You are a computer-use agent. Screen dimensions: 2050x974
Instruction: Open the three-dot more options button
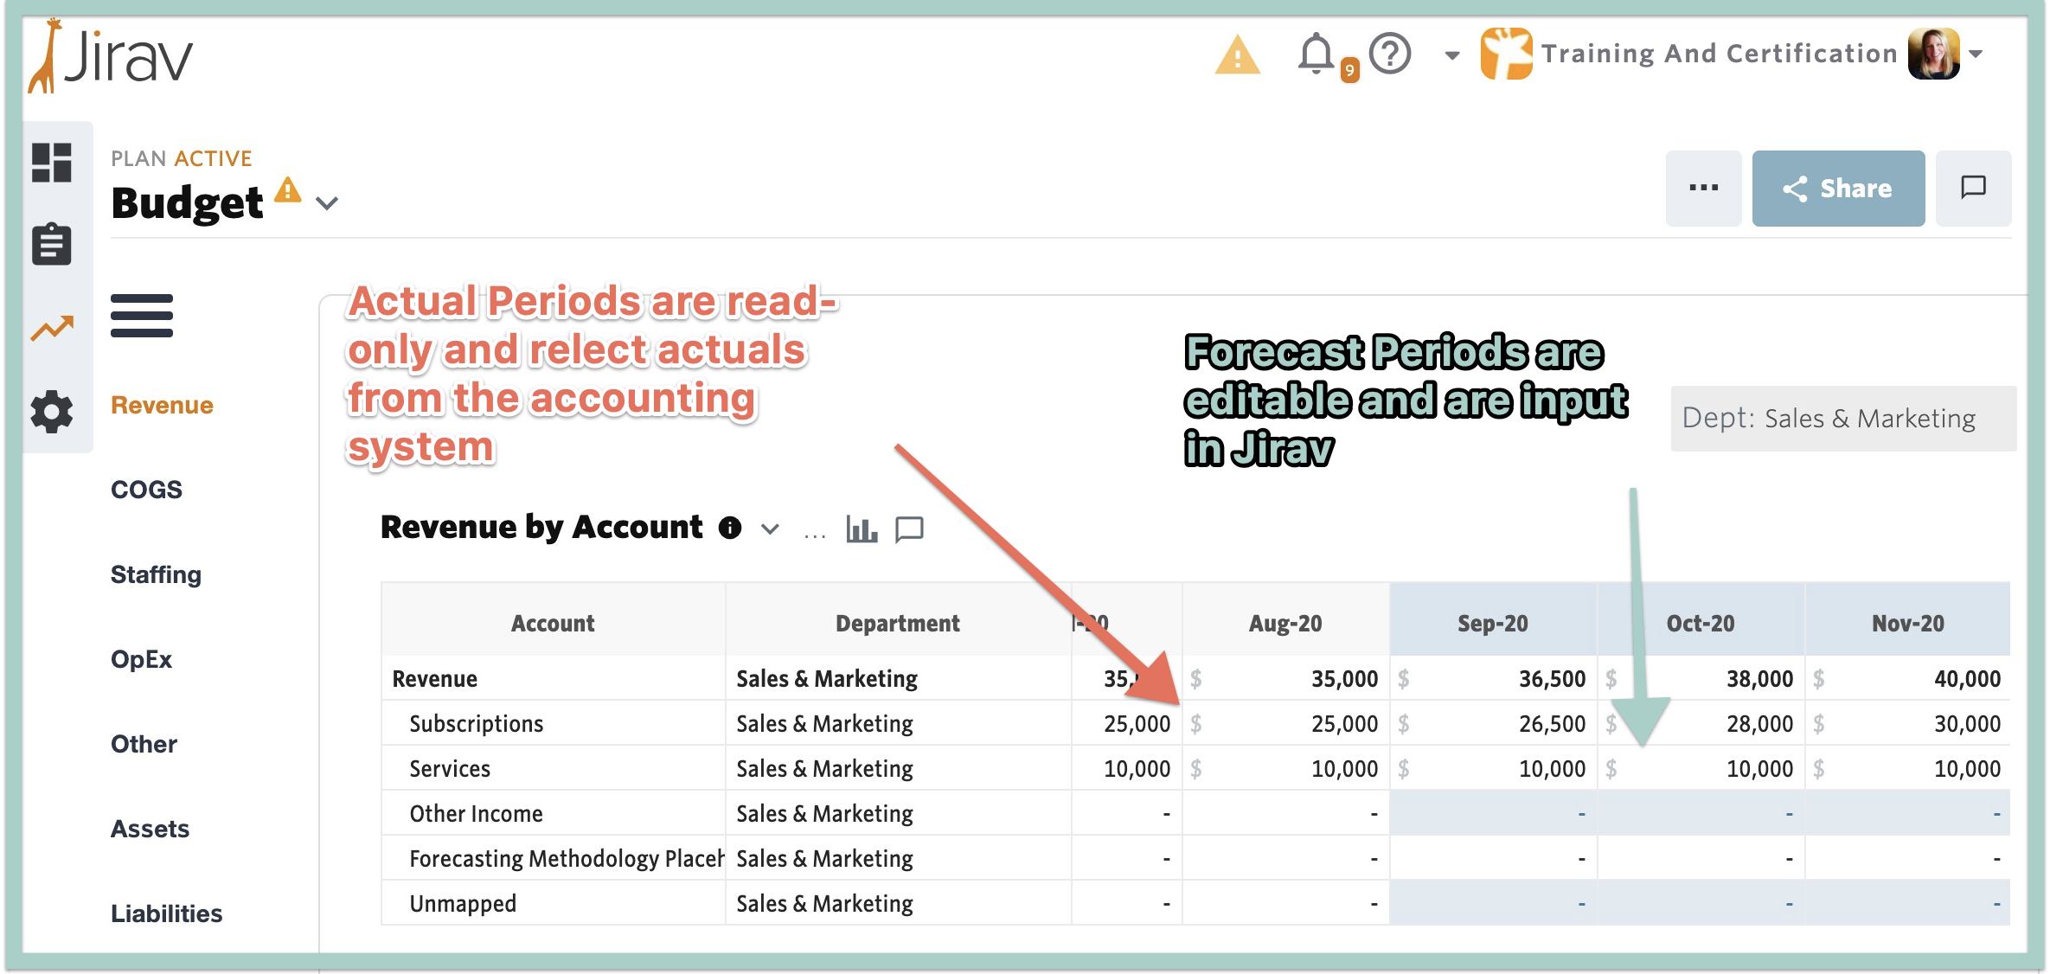pyautogui.click(x=1704, y=189)
